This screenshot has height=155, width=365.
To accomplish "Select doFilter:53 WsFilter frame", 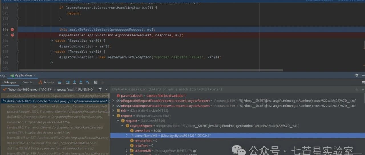I will pos(55,148).
